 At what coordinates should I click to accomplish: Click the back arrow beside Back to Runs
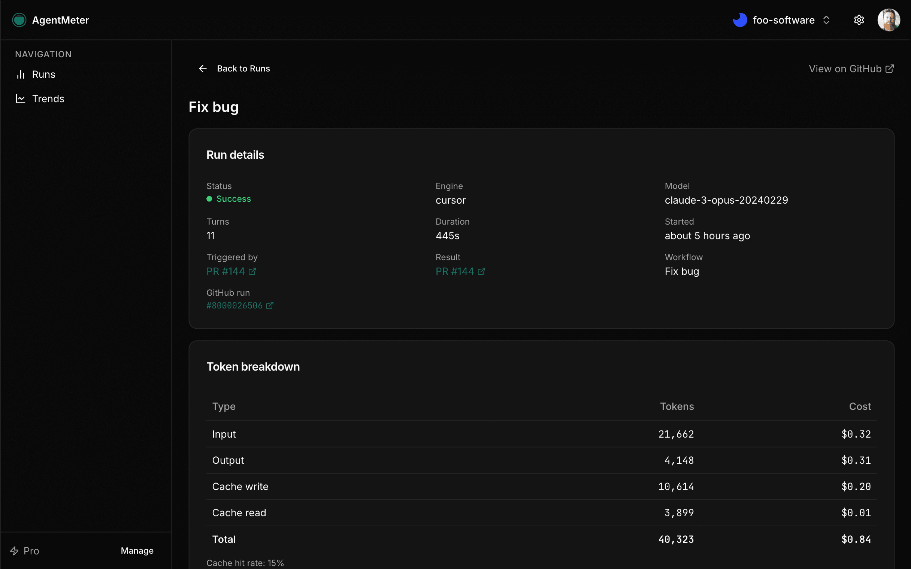pyautogui.click(x=203, y=68)
